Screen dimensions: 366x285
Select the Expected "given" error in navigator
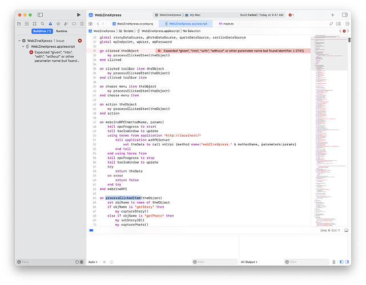coord(54,56)
